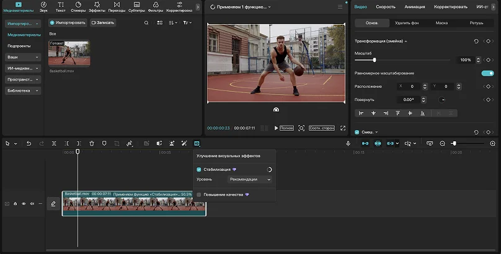Select the Basketball.mov media thumbnail
Screen dimensions: 501x254
coord(69,53)
